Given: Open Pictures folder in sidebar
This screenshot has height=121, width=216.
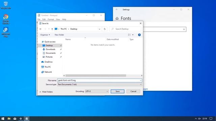Looking at the screenshot, I should (x=49, y=57).
